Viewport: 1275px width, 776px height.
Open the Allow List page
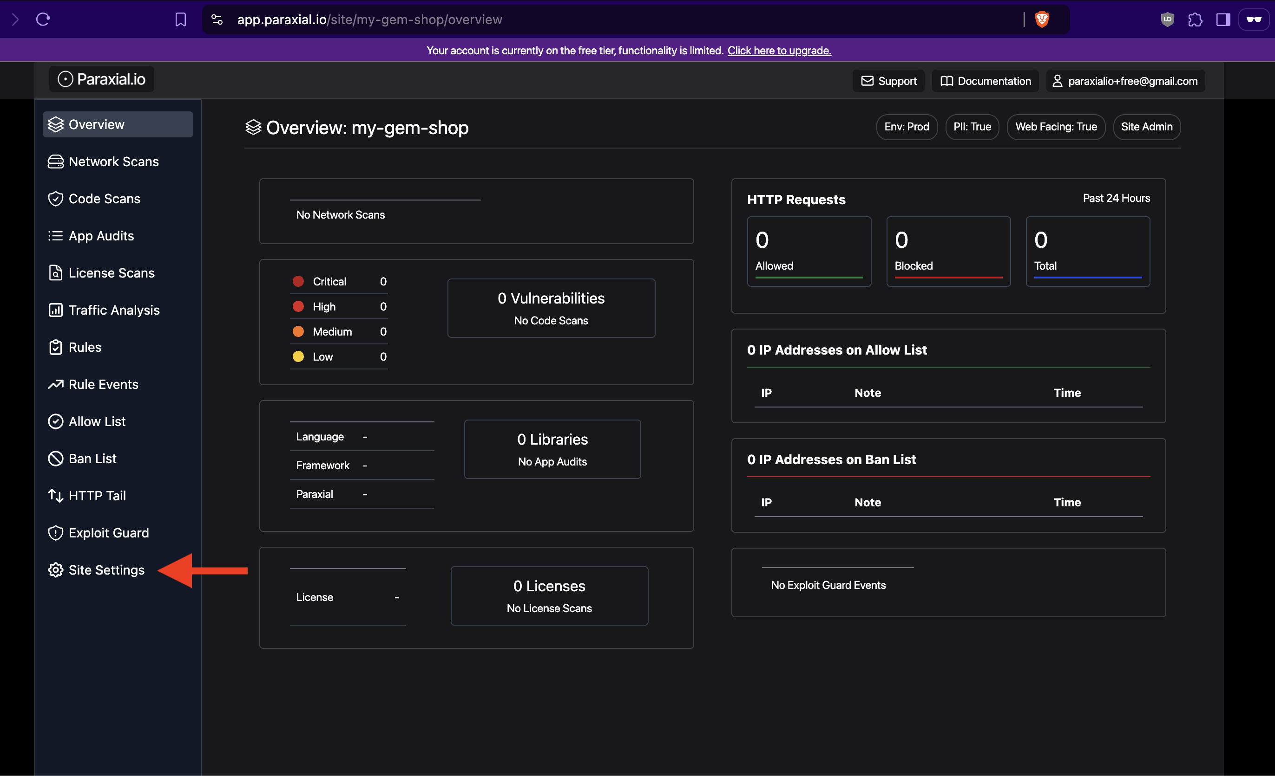coord(118,421)
